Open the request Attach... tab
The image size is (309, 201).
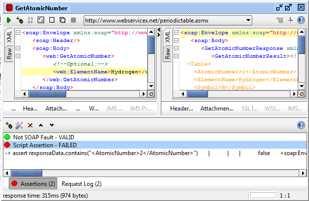click(x=56, y=109)
